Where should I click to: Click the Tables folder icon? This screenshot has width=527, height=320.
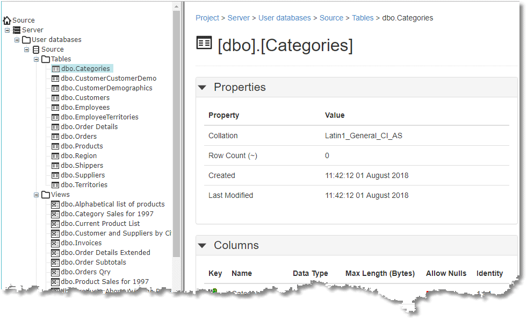coord(46,59)
